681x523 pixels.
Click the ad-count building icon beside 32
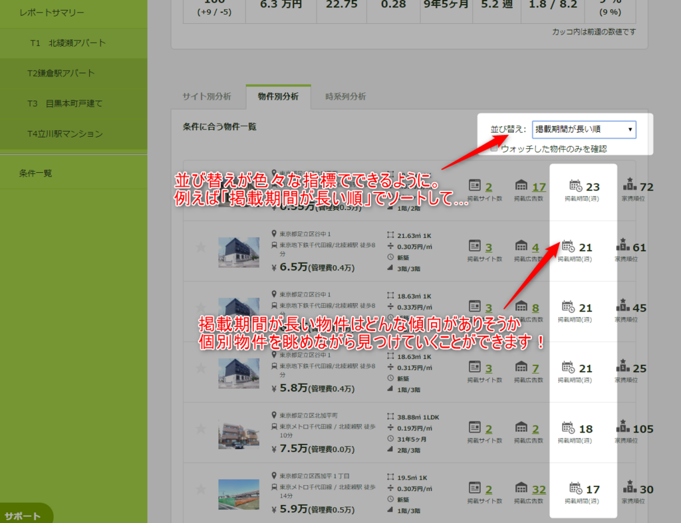coord(521,488)
